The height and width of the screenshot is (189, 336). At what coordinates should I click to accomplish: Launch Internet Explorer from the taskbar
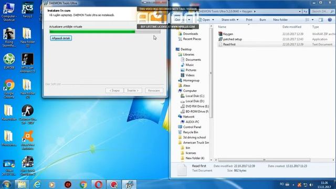point(37,184)
